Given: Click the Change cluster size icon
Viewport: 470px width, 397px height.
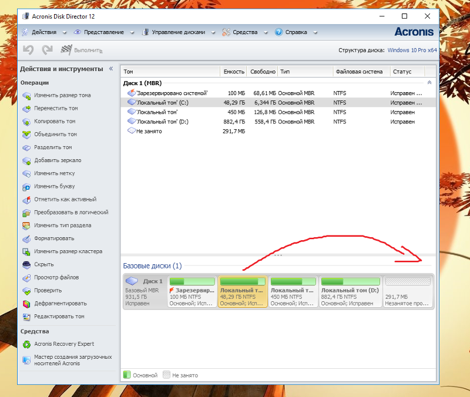Looking at the screenshot, I should coord(26,252).
